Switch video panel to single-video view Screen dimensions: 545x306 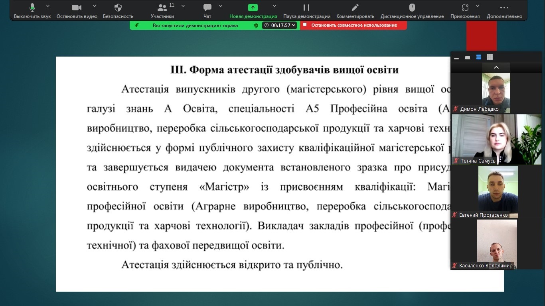pyautogui.click(x=468, y=58)
